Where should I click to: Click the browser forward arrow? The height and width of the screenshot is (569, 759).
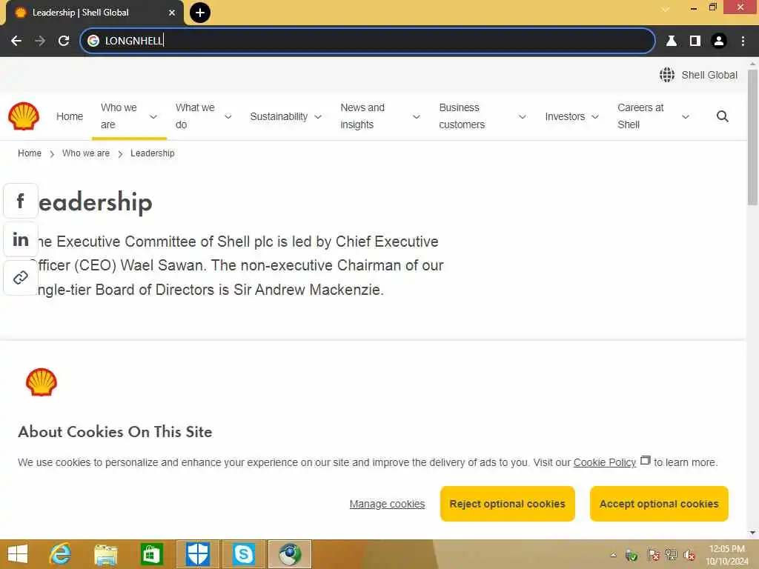click(x=40, y=41)
